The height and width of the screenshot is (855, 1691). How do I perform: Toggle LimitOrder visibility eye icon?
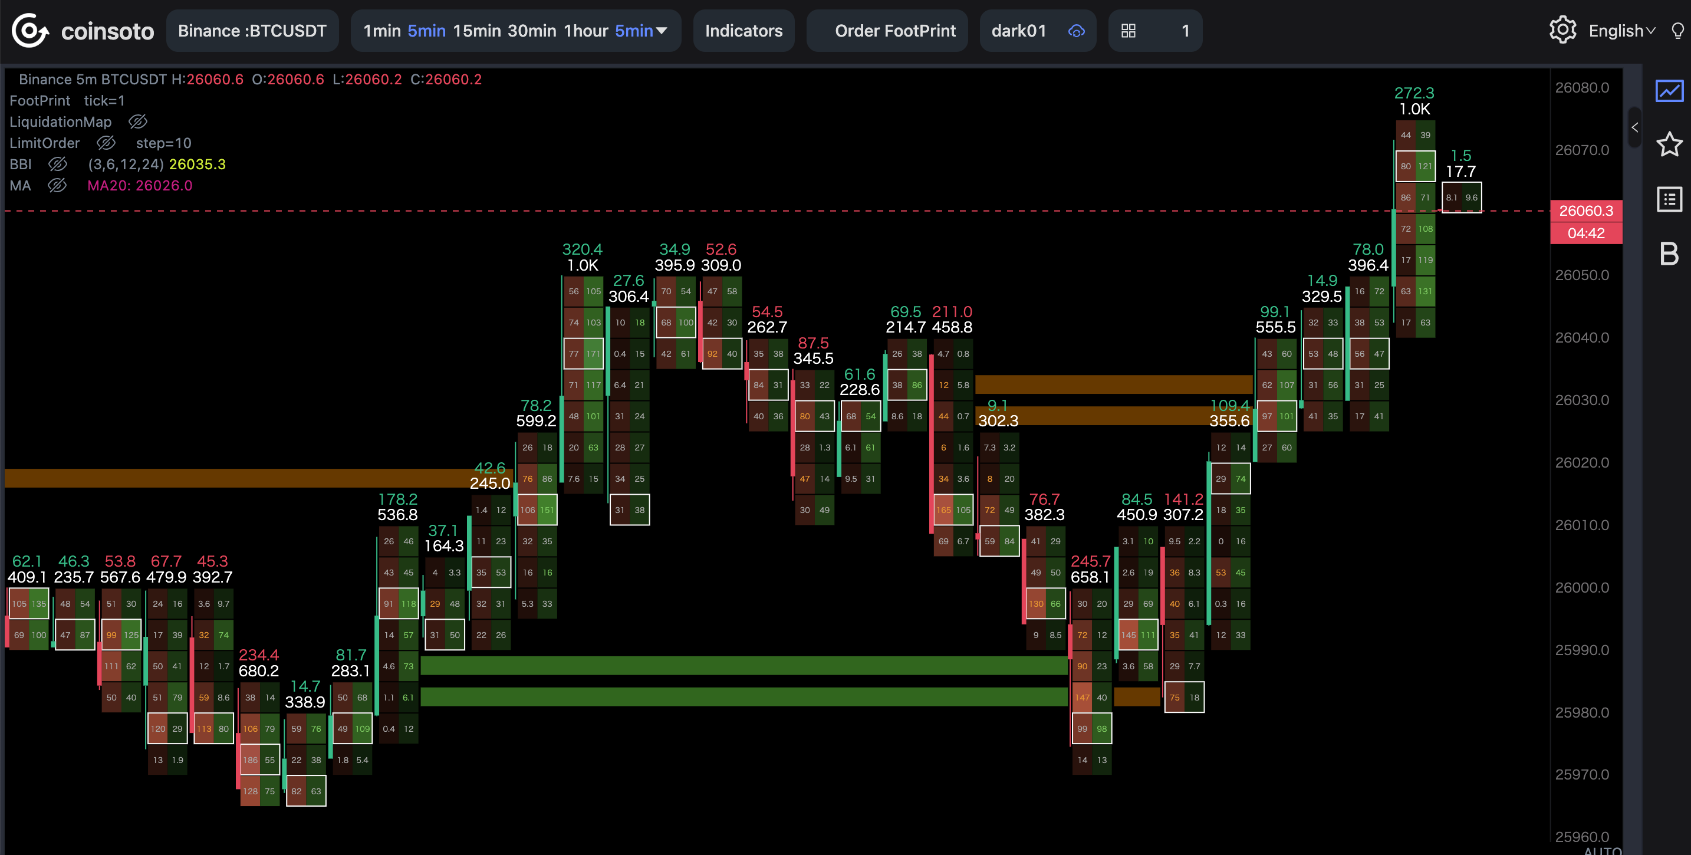[106, 143]
